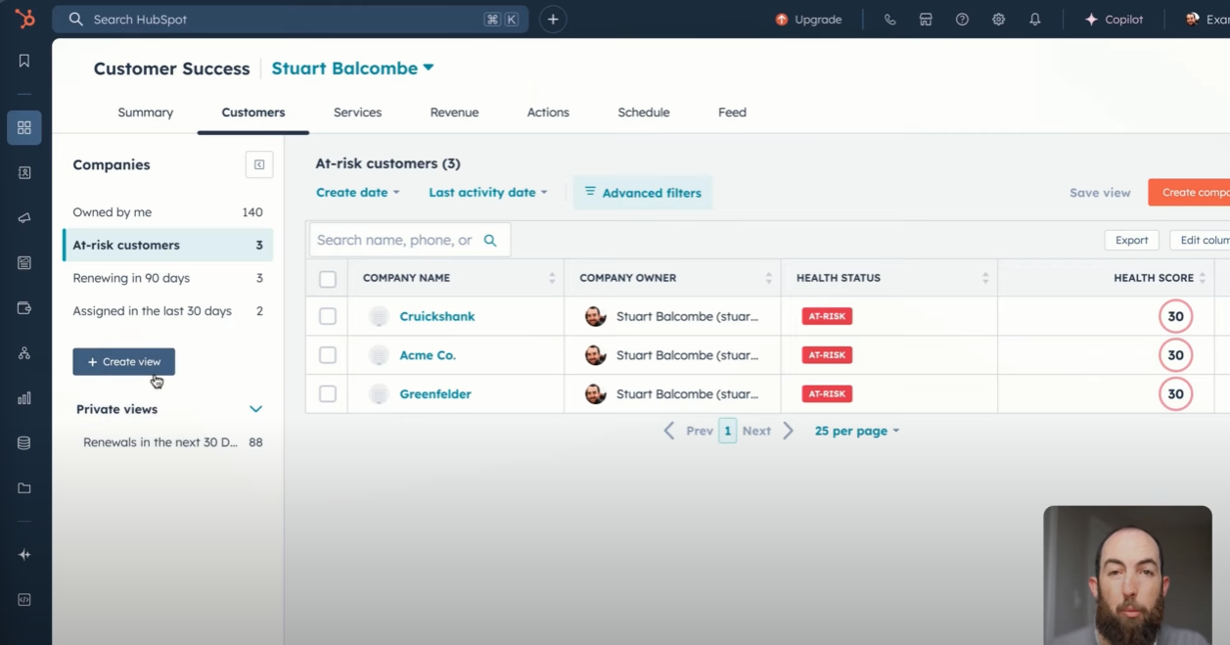Screen dimensions: 1230x645
Task: Sort by Company Owner column arrows
Action: pos(769,278)
